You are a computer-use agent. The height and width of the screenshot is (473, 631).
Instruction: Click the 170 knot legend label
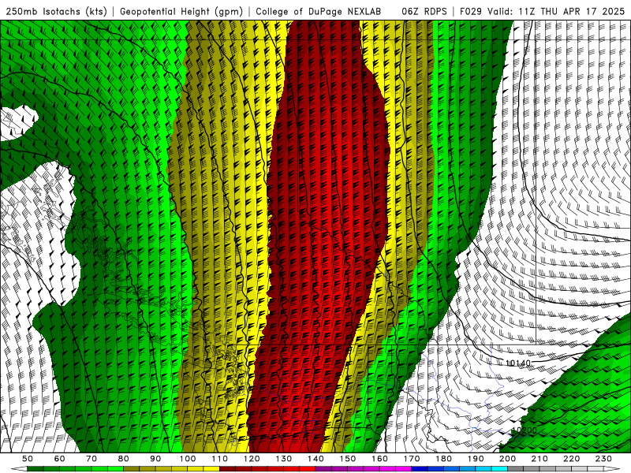pos(412,459)
